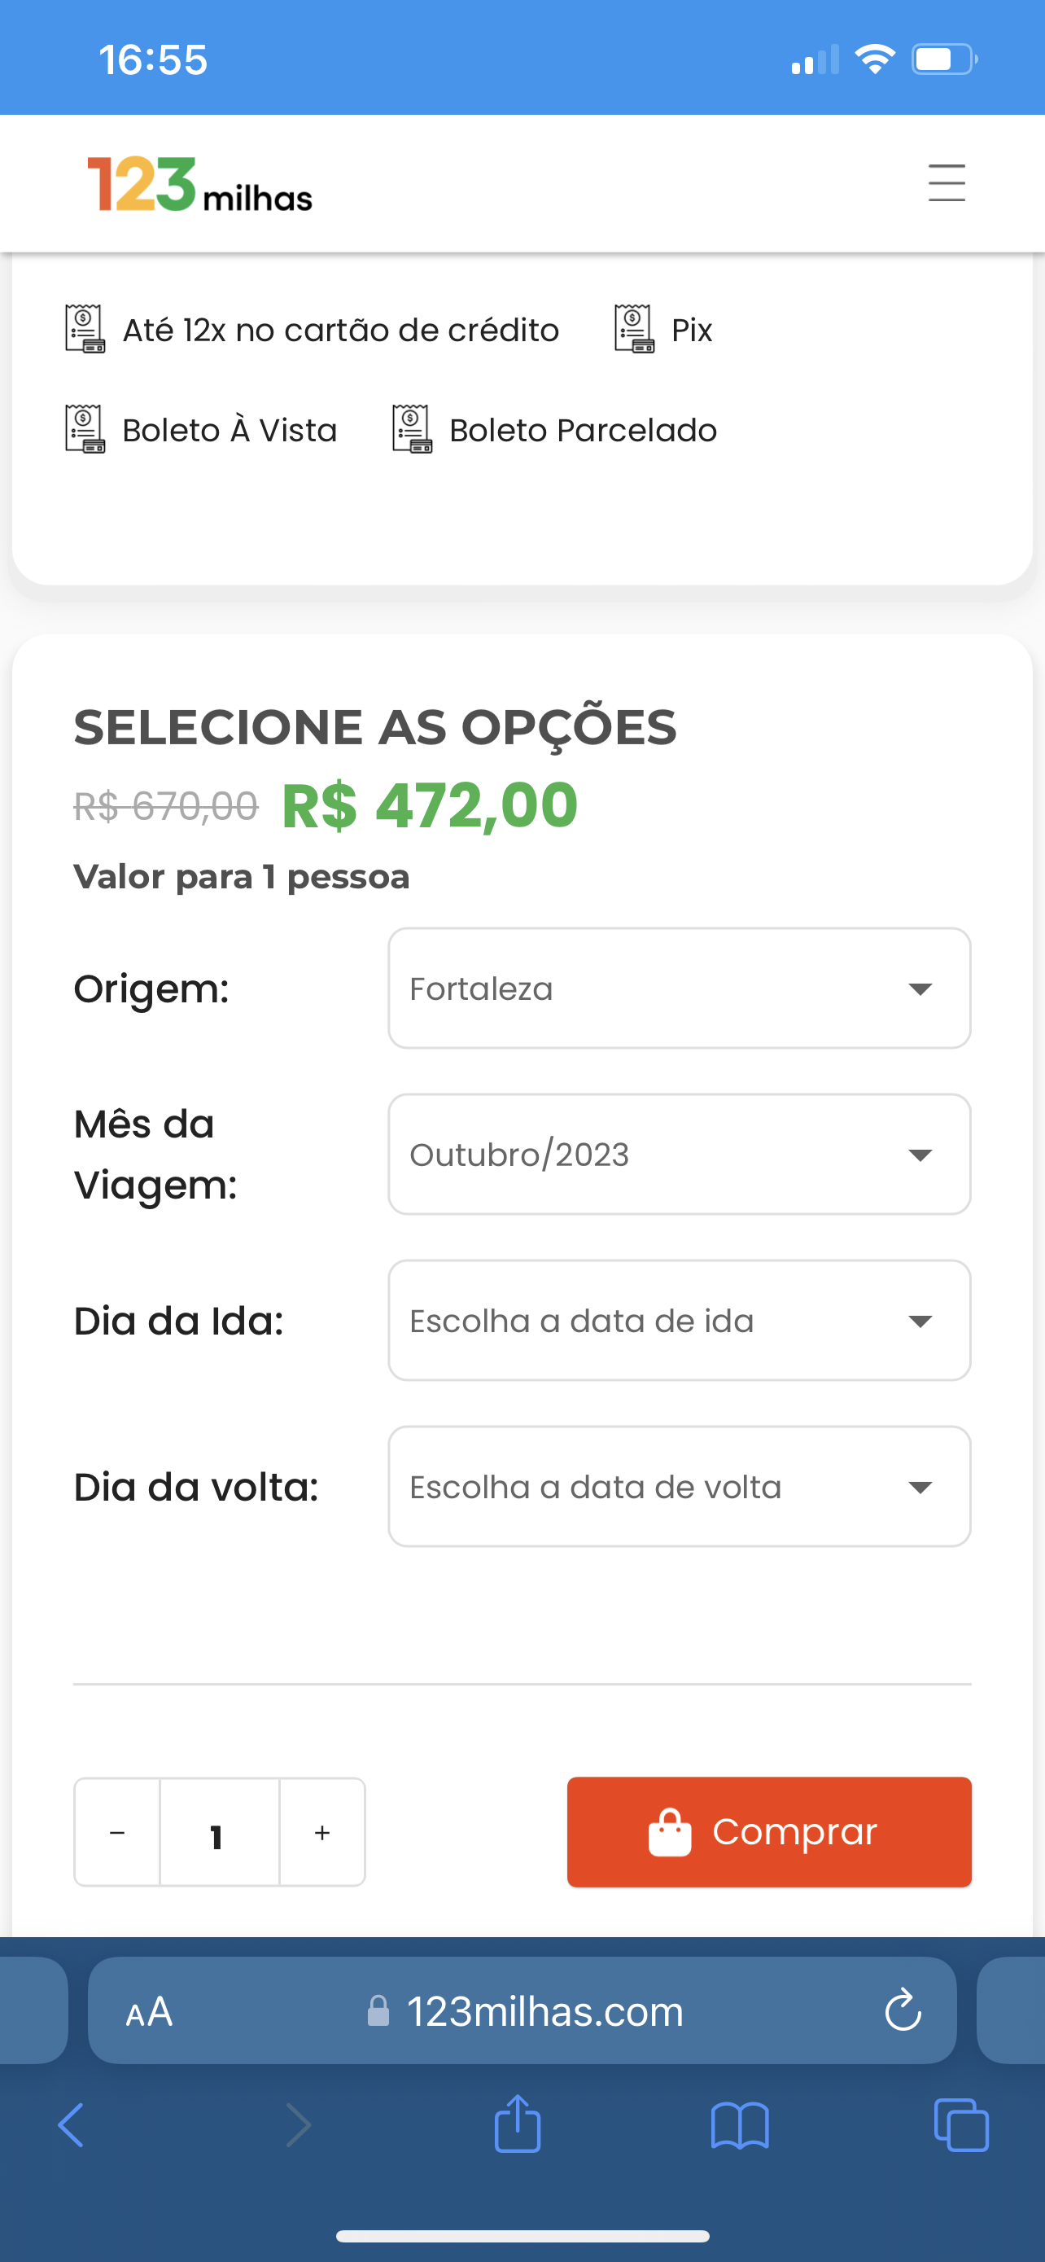The width and height of the screenshot is (1045, 2262).
Task: Open Safari bookmarks book icon
Action: click(x=740, y=2126)
